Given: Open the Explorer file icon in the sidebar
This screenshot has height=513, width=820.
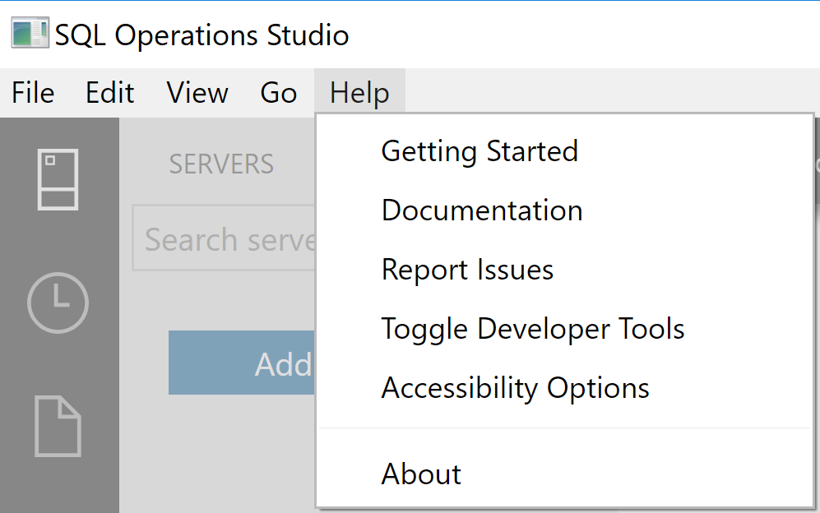Looking at the screenshot, I should tap(58, 426).
